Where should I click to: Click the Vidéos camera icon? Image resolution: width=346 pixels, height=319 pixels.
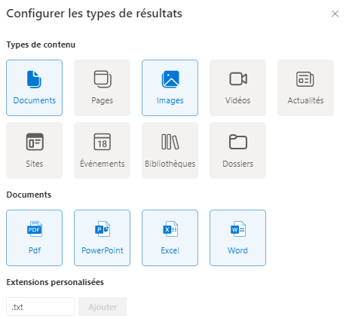(x=238, y=79)
